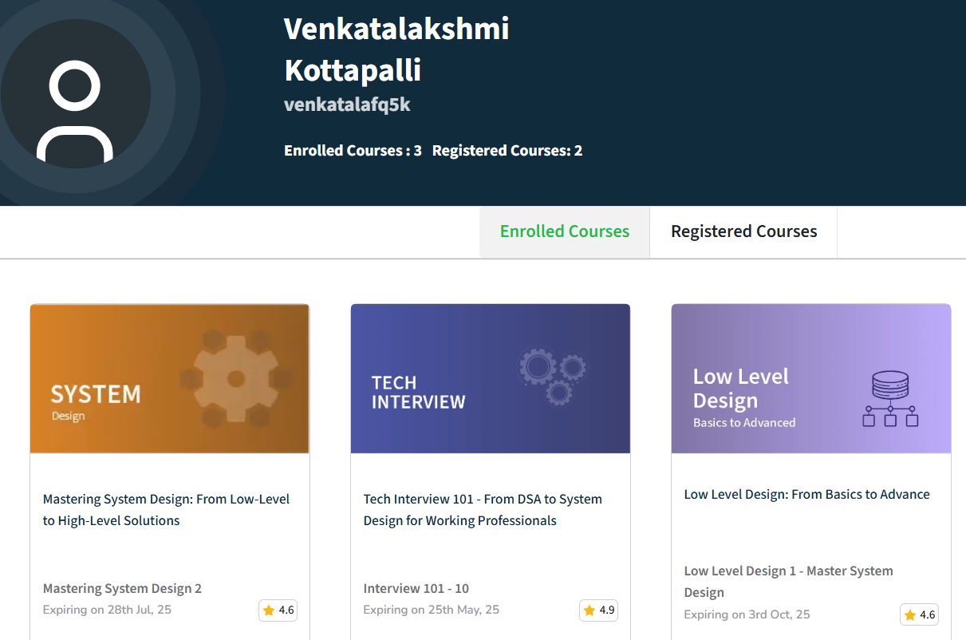The image size is (966, 640).
Task: Open the Mastering System Design course link
Action: 166,509
